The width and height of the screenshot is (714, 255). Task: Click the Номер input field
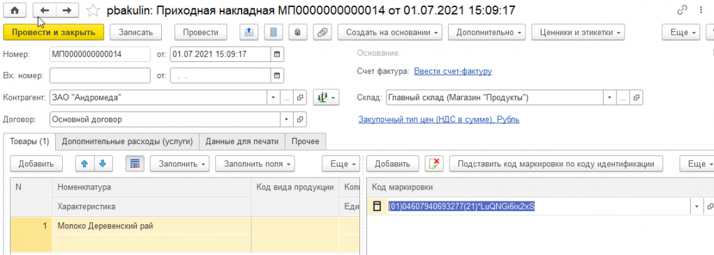click(100, 54)
